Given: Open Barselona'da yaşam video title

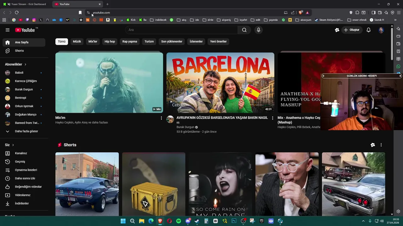Looking at the screenshot, I should [x=222, y=120].
